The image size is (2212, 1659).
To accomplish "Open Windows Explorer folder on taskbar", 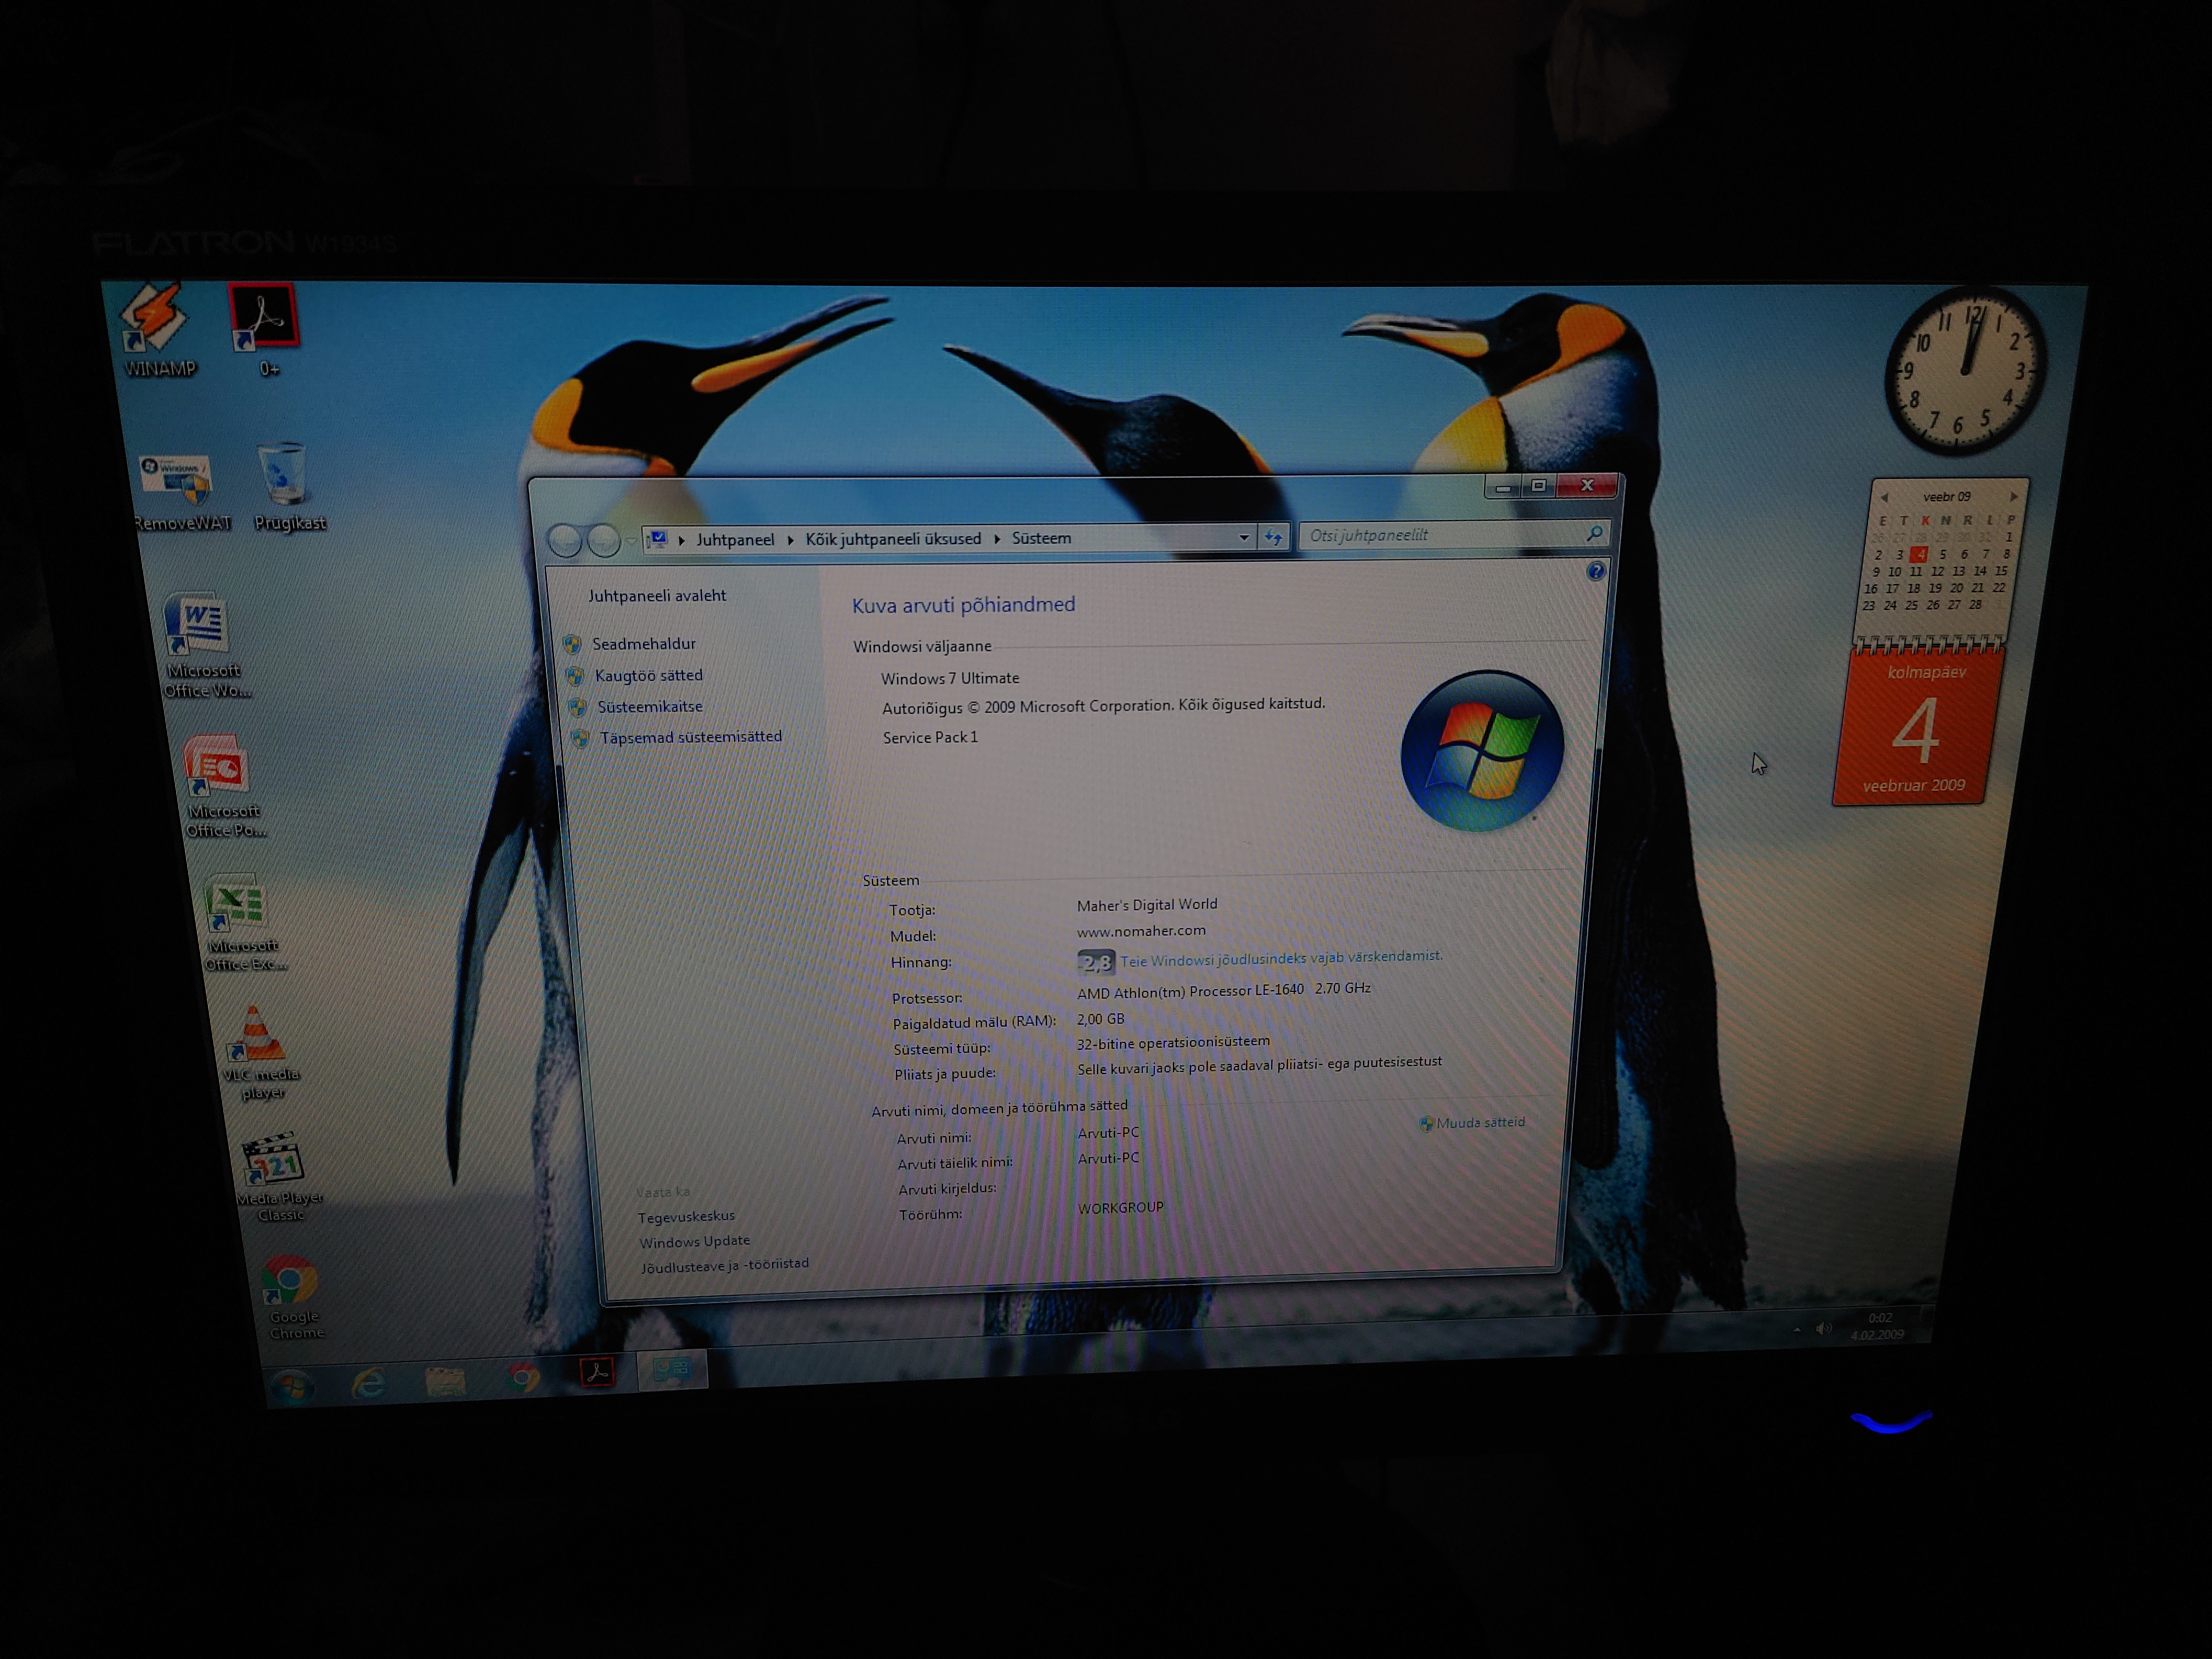I will [445, 1381].
